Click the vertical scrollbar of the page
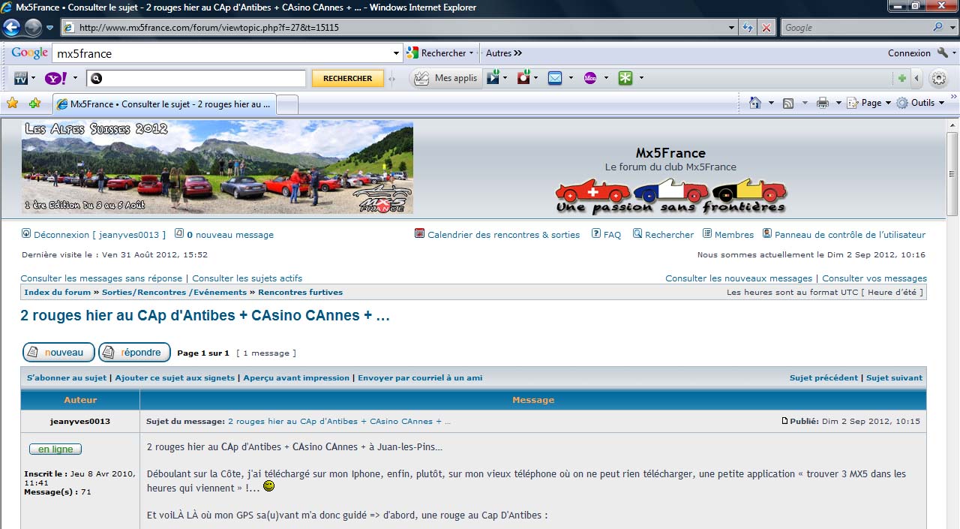Screen dimensions: 960x529 tap(952, 323)
